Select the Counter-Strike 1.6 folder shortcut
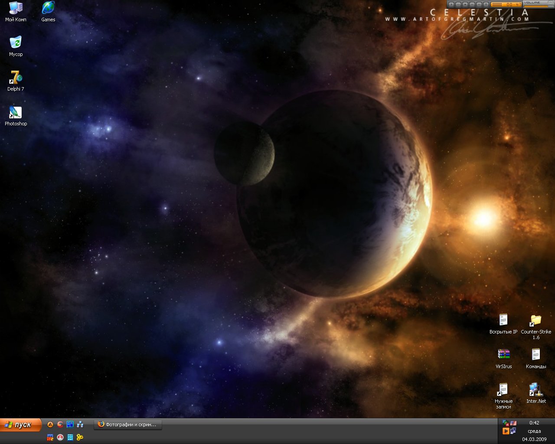The width and height of the screenshot is (555, 444). (536, 321)
